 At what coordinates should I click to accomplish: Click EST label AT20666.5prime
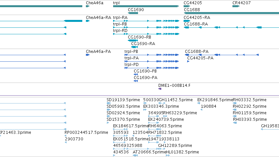tap(149, 152)
